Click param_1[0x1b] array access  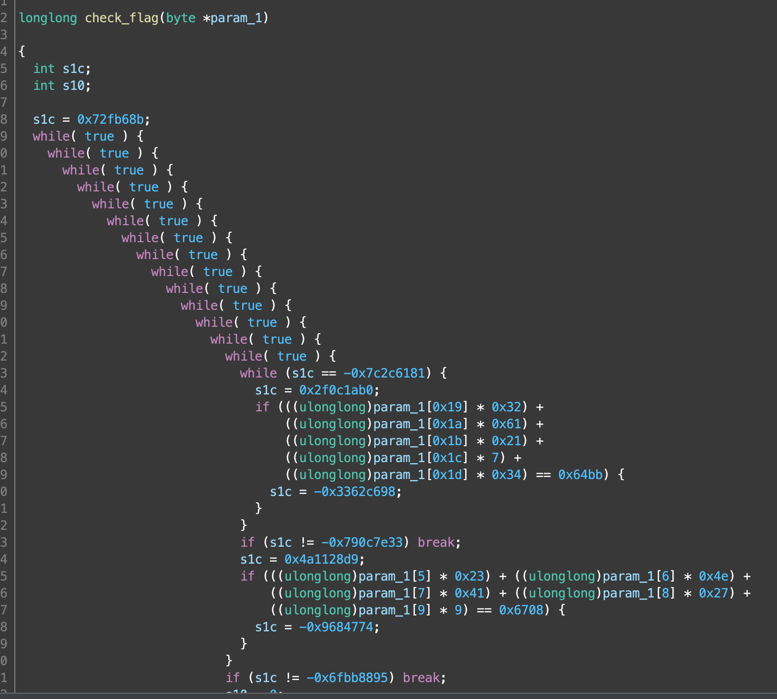[421, 441]
